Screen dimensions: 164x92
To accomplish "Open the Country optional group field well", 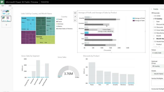I will click(158, 66).
